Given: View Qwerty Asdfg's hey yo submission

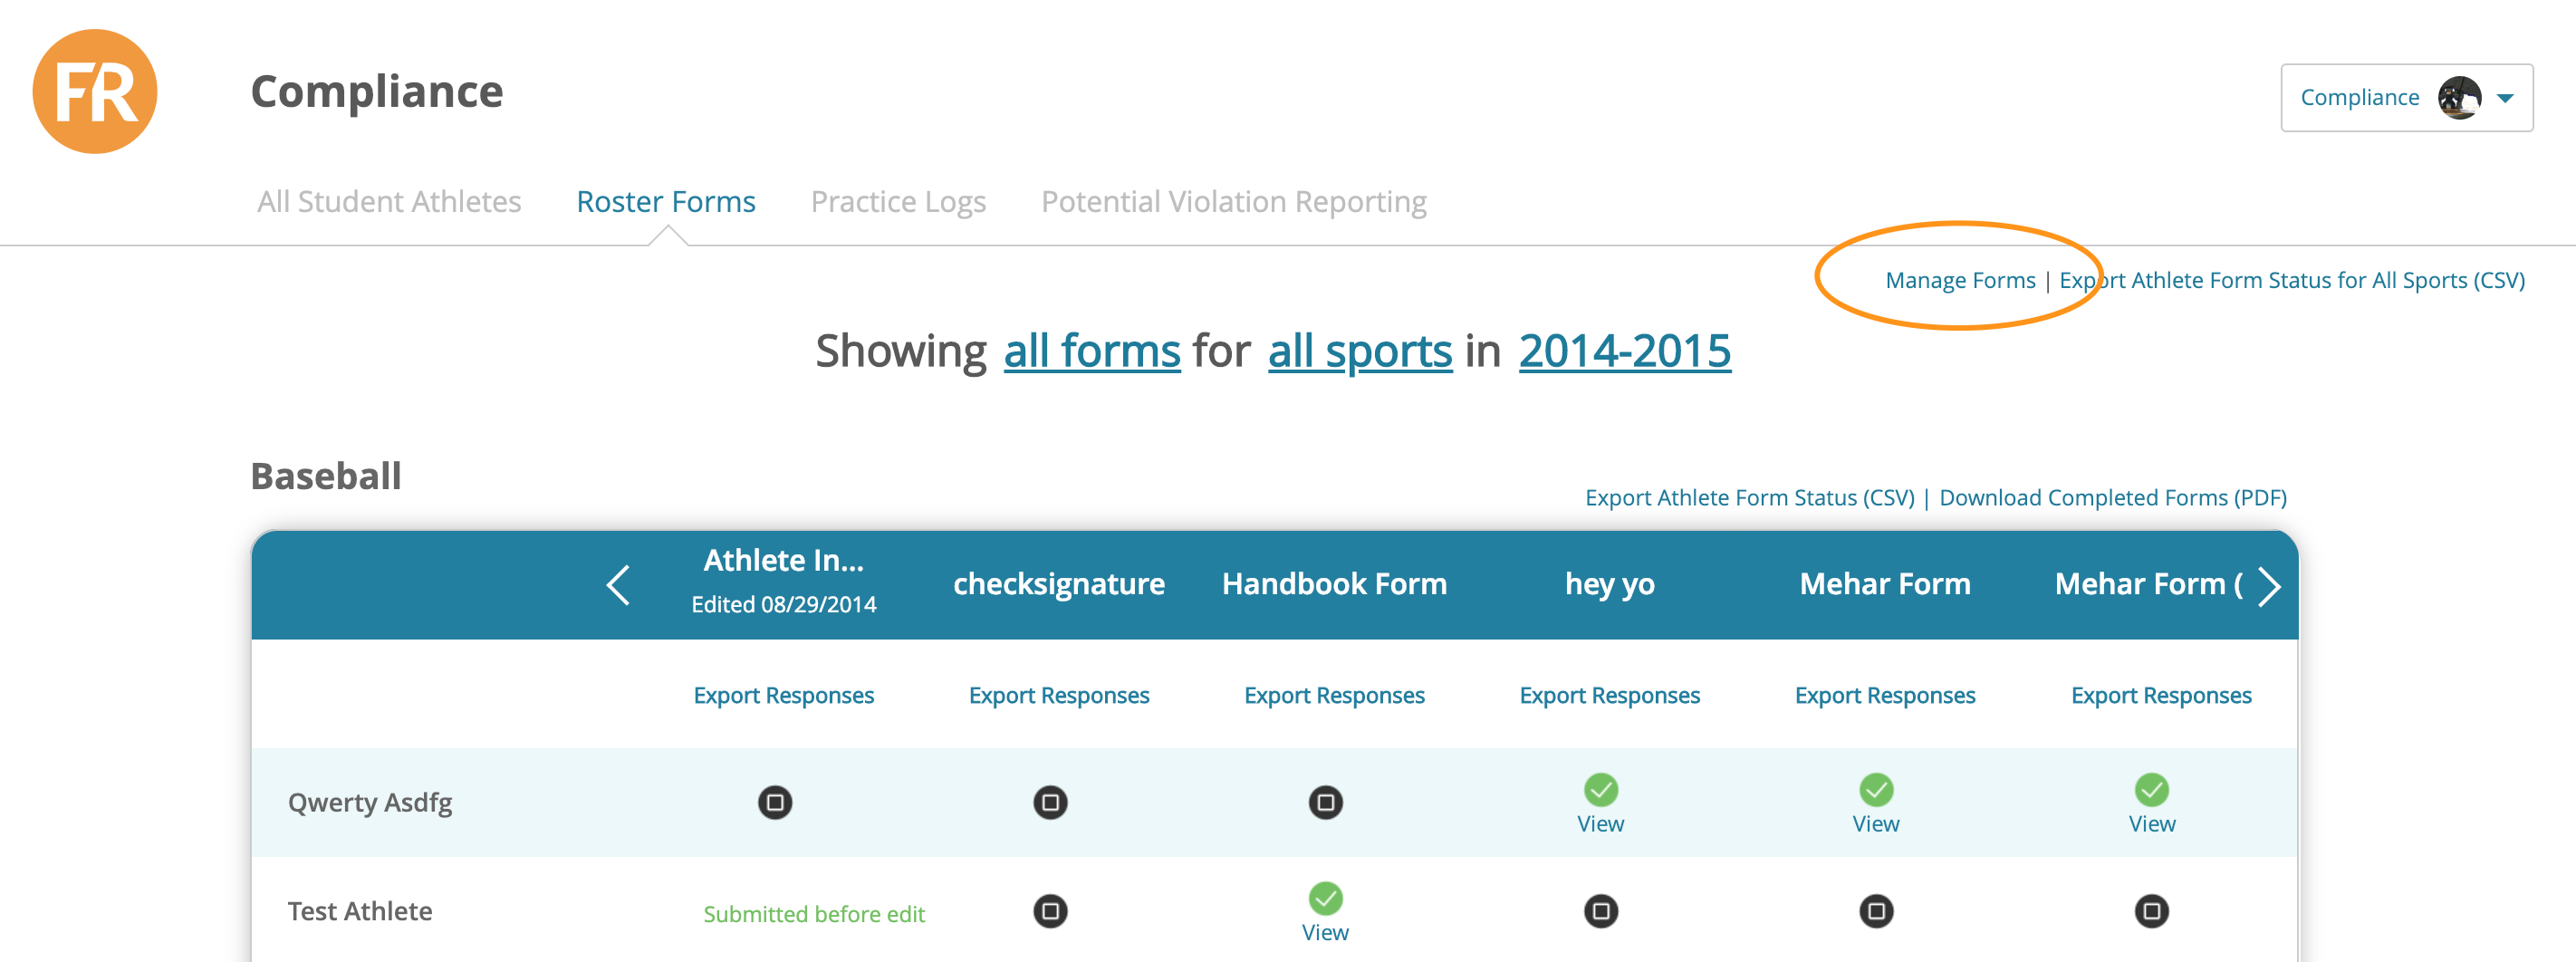Looking at the screenshot, I should tap(1601, 825).
